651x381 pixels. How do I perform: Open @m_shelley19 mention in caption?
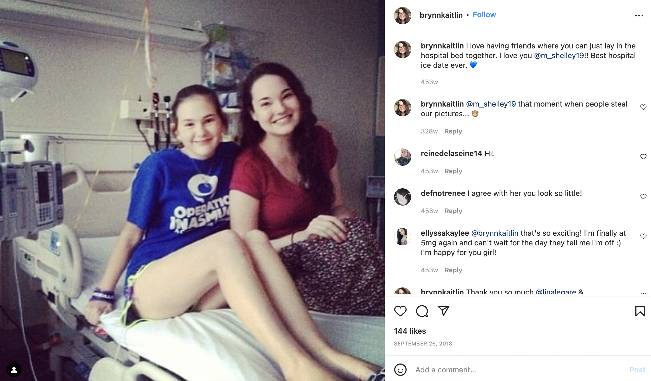(559, 55)
